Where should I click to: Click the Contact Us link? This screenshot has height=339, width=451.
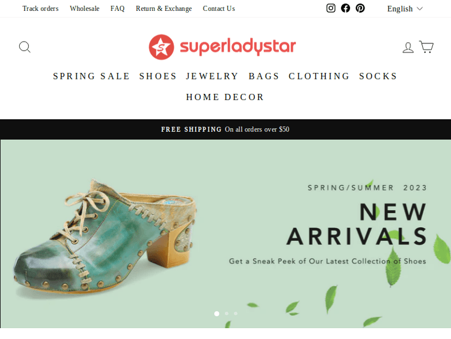click(219, 8)
